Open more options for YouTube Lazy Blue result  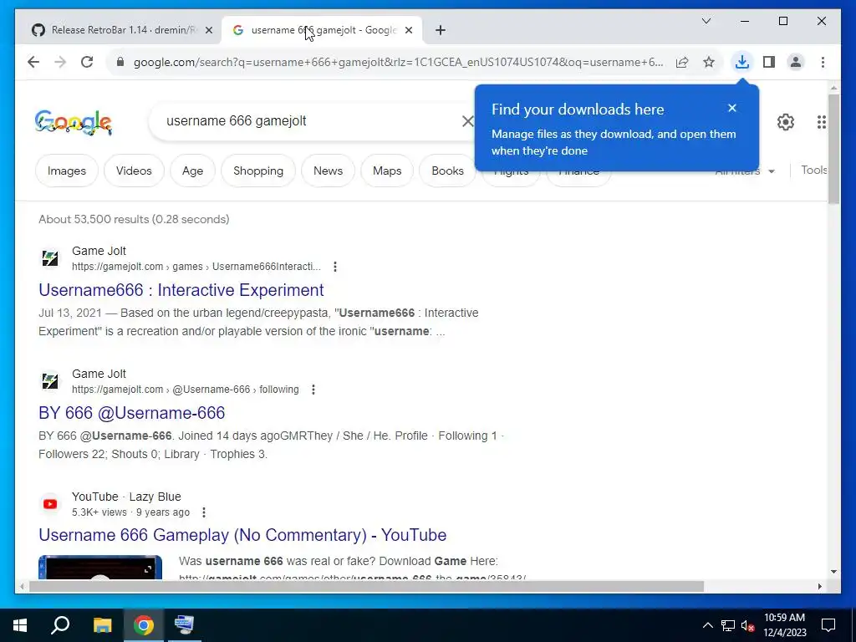pos(204,512)
